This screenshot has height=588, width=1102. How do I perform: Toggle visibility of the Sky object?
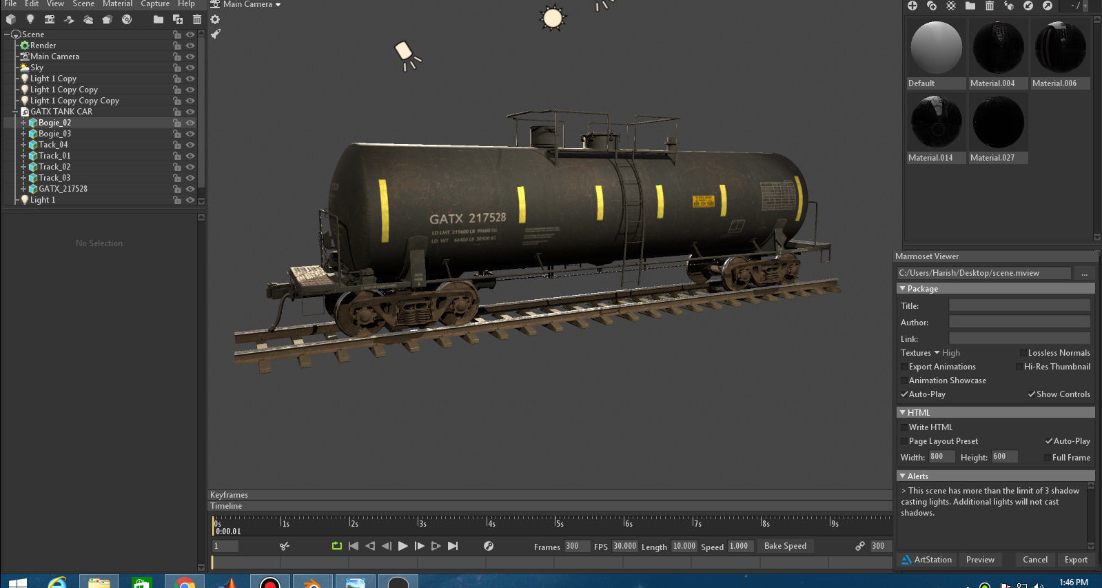[x=190, y=68]
